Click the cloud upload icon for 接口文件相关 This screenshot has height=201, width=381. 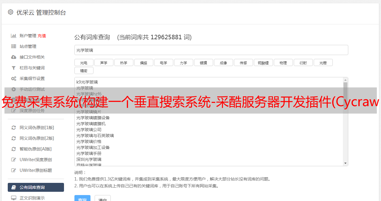[x=14, y=57]
